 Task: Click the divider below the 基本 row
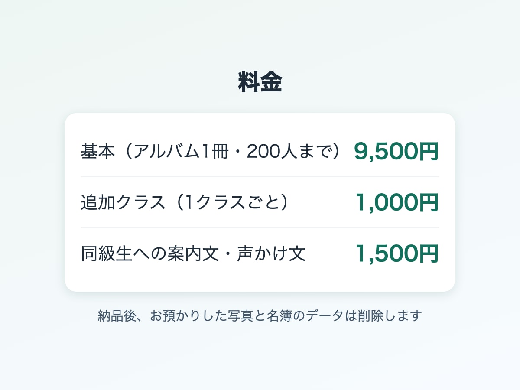260,177
